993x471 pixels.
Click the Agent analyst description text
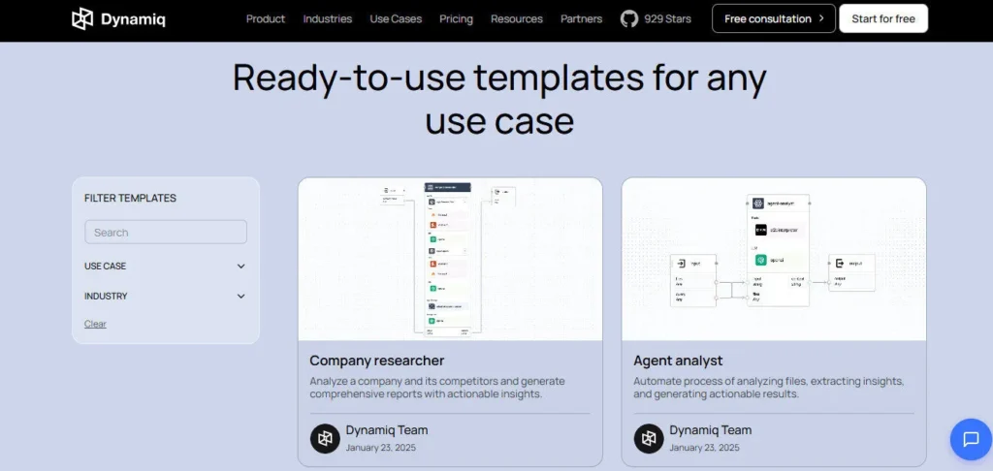(769, 388)
